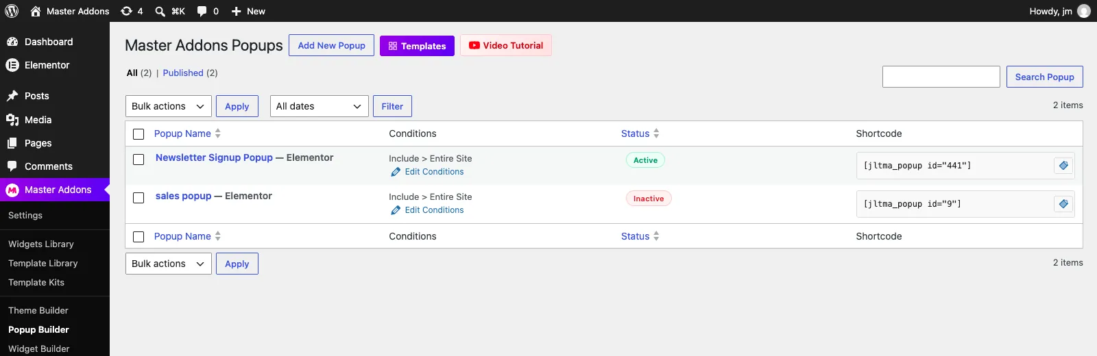
Task: Click the Add New Popup button
Action: [x=332, y=45]
